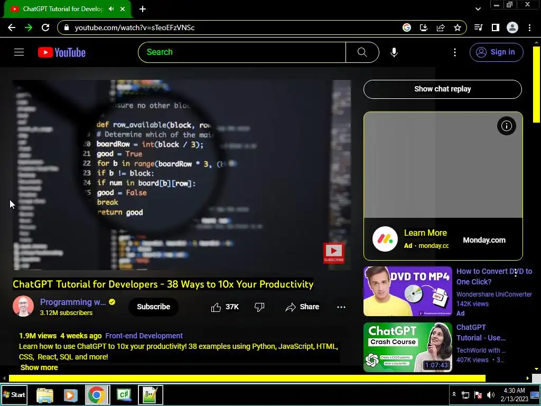The width and height of the screenshot is (541, 406).
Task: Click the share page icon in address bar
Action: click(441, 27)
